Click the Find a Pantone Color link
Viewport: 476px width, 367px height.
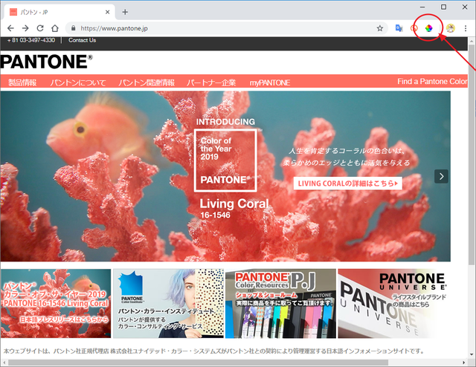coord(433,82)
